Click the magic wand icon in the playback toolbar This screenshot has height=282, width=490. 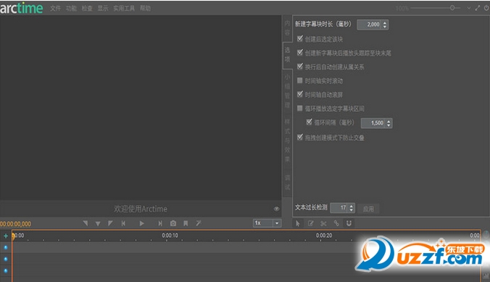[199, 223]
